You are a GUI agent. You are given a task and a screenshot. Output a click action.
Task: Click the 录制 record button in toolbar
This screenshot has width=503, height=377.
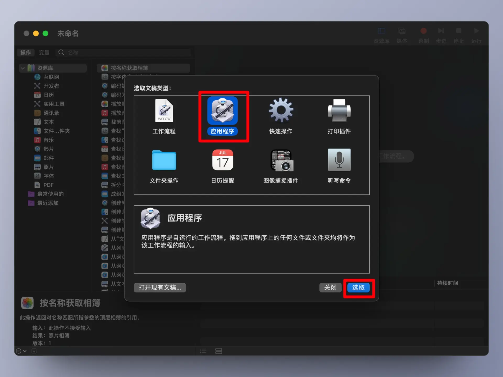[423, 31]
